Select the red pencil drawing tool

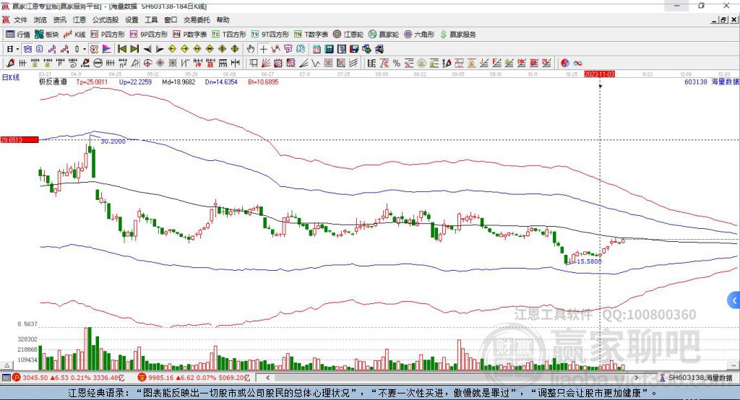(x=10, y=63)
